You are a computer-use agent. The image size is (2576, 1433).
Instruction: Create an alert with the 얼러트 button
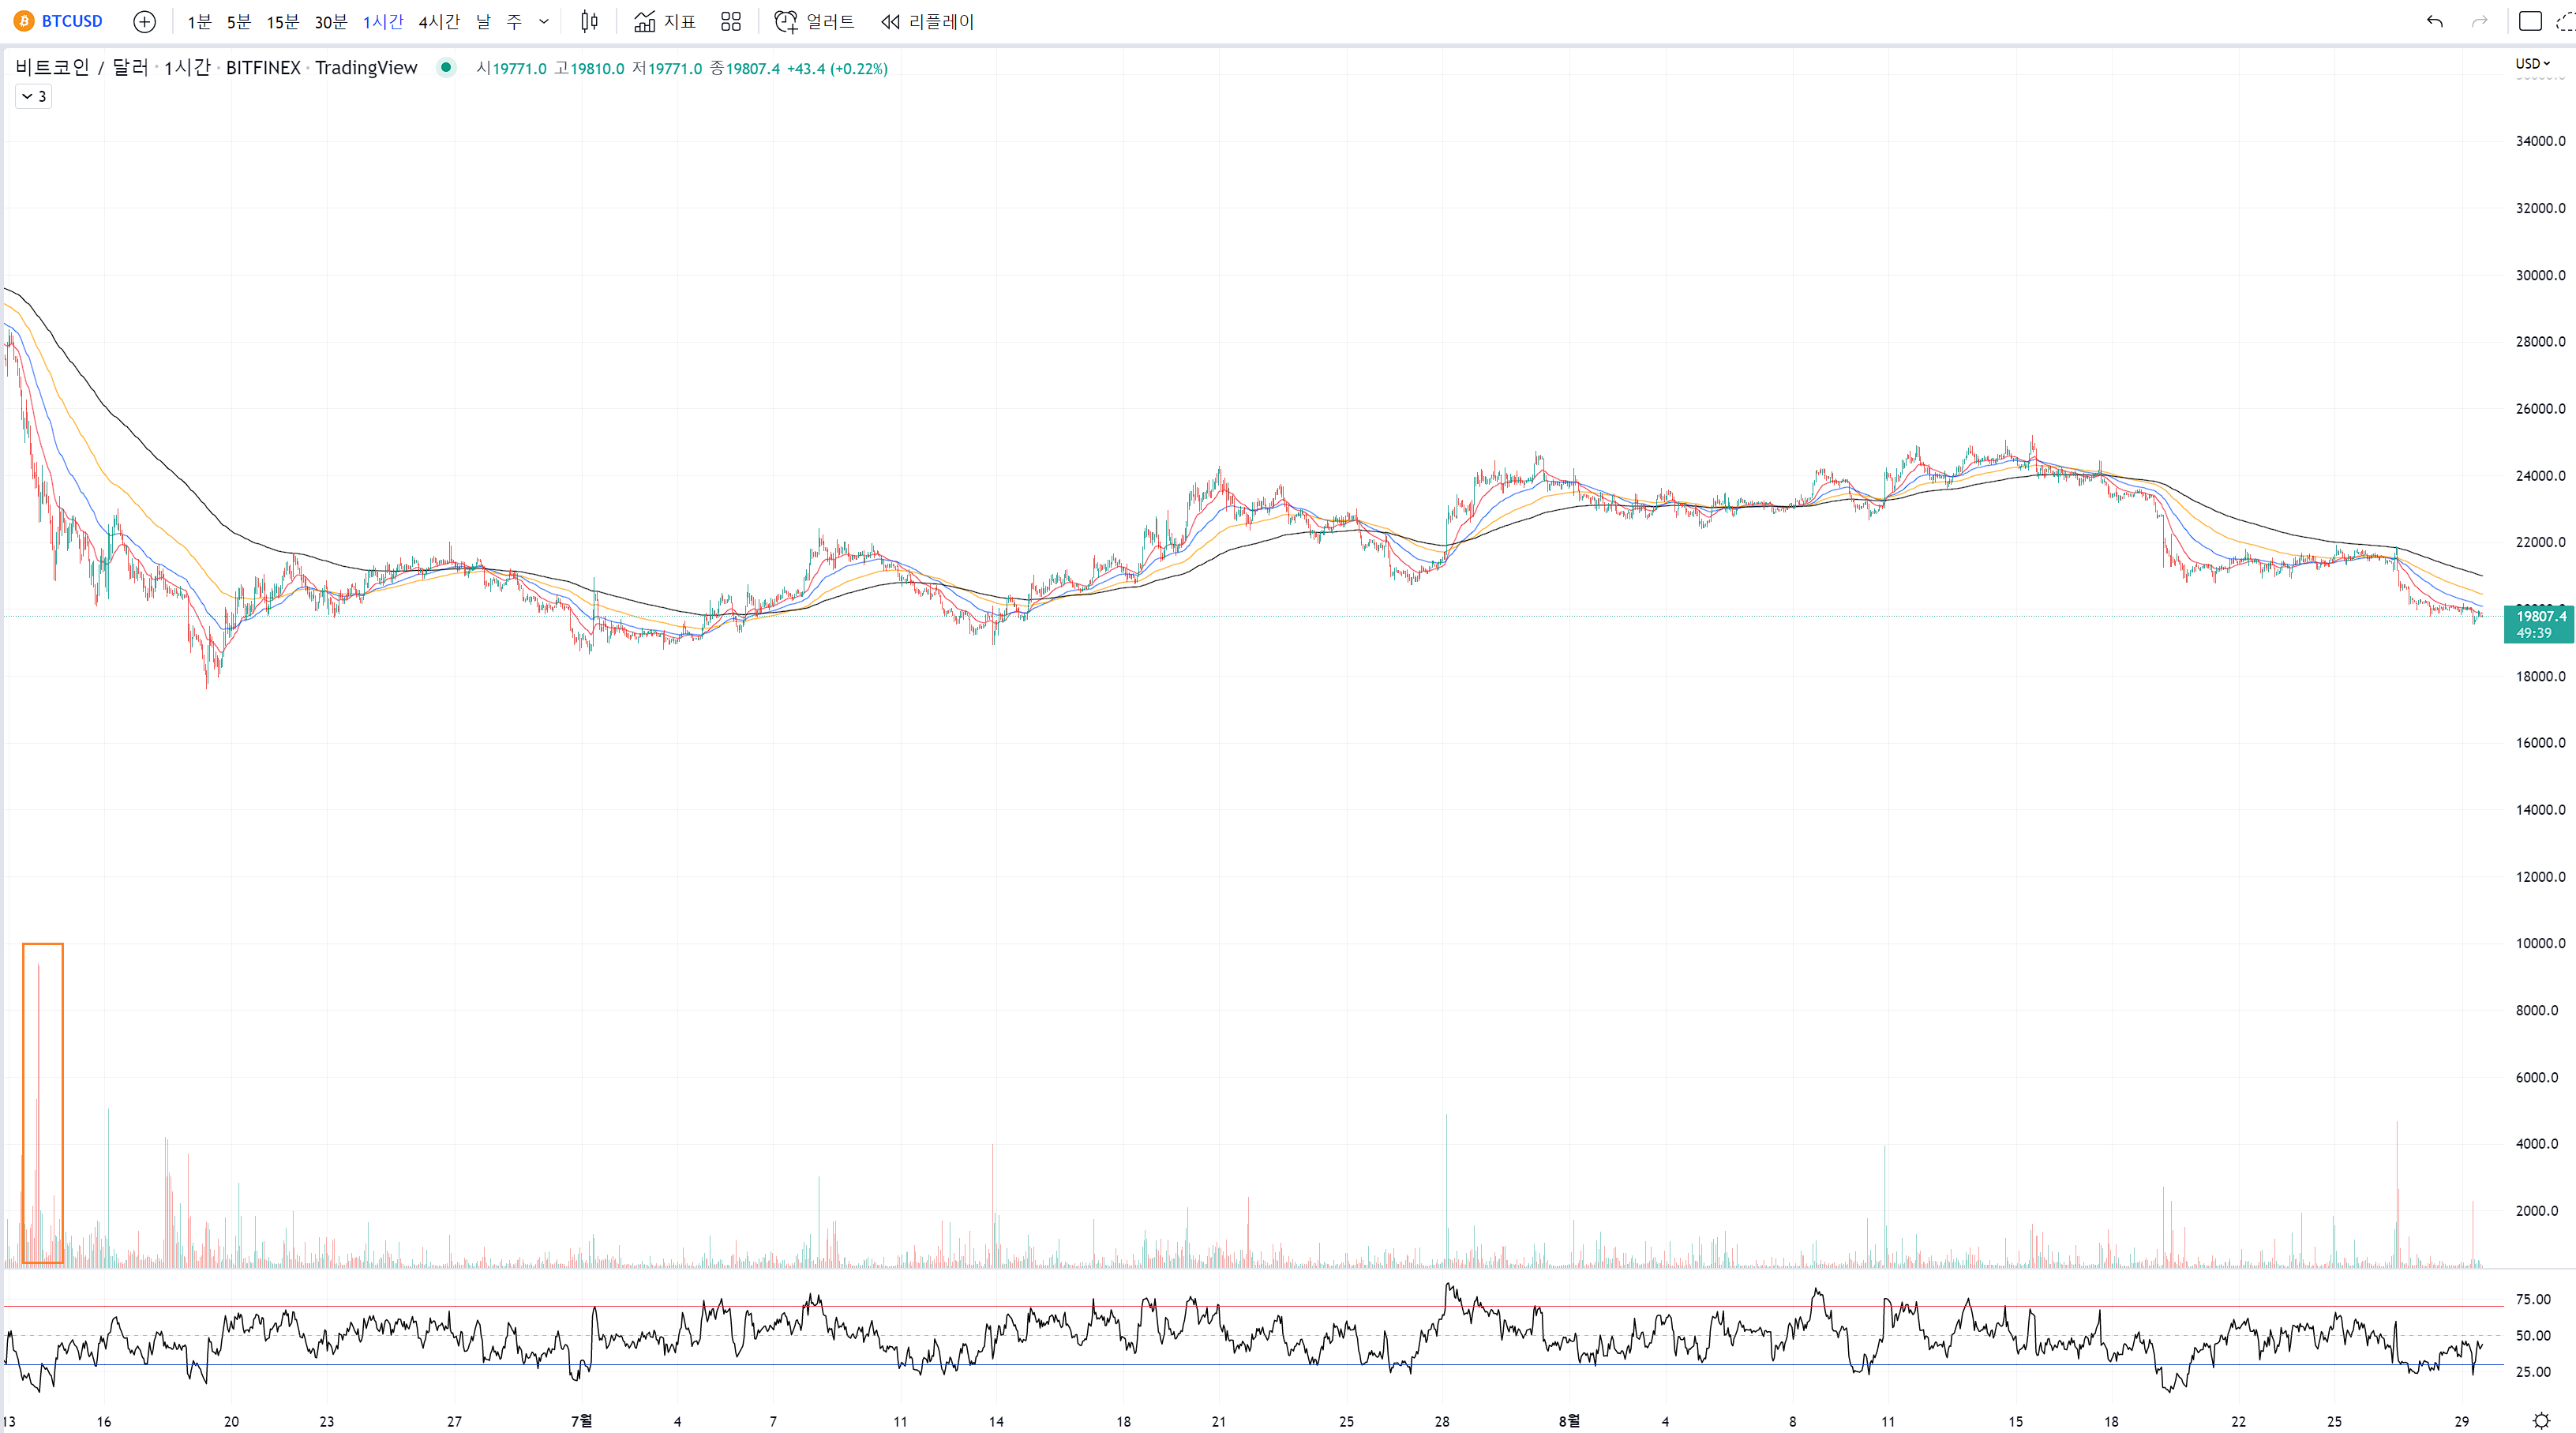point(814,21)
